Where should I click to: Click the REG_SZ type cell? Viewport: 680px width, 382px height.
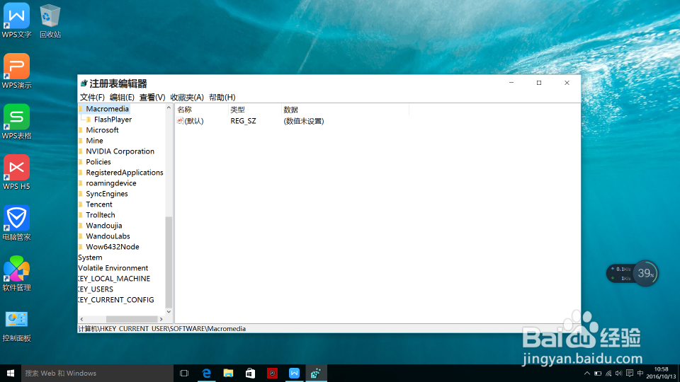tap(243, 121)
